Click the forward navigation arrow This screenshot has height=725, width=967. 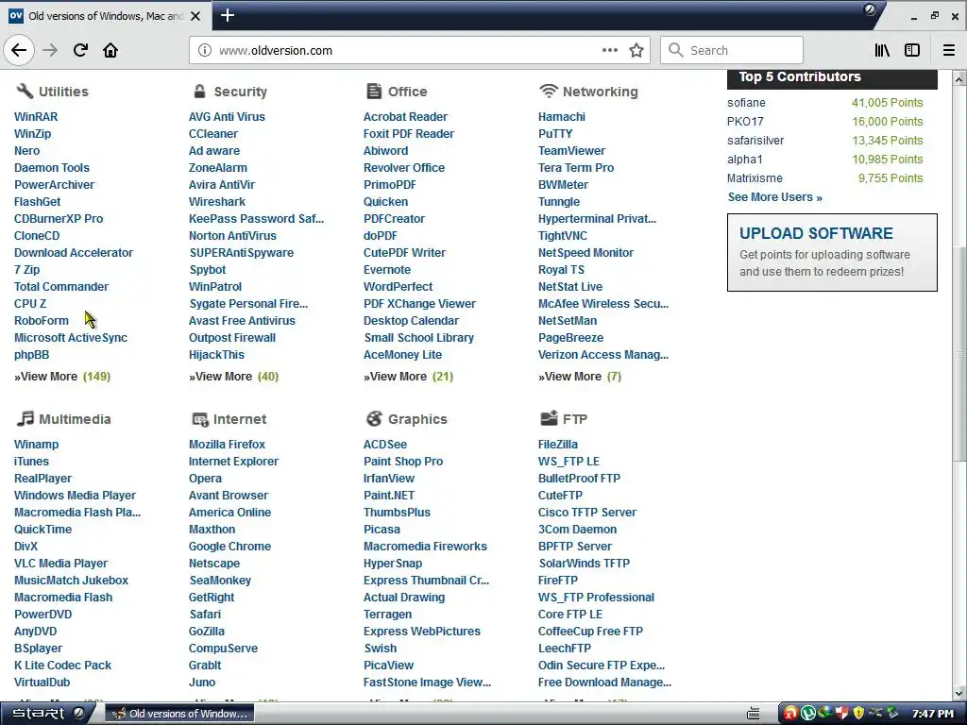(50, 50)
